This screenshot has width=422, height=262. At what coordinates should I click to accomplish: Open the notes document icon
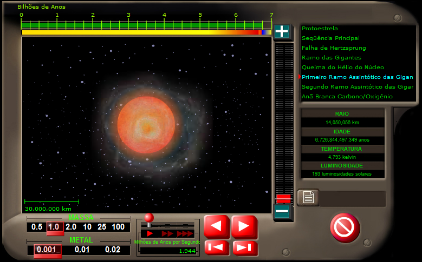tap(308, 198)
